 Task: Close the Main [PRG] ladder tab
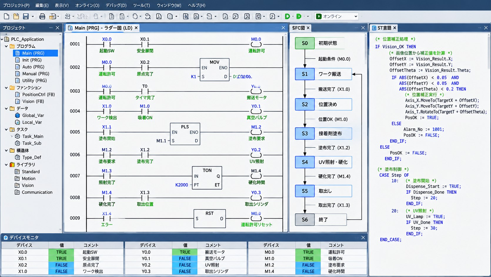pyautogui.click(x=136, y=28)
